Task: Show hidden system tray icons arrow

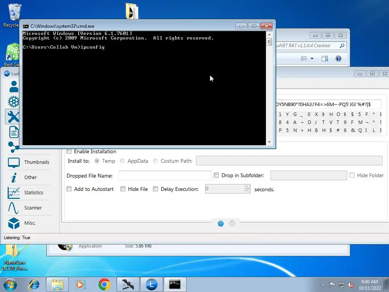Action: click(323, 285)
